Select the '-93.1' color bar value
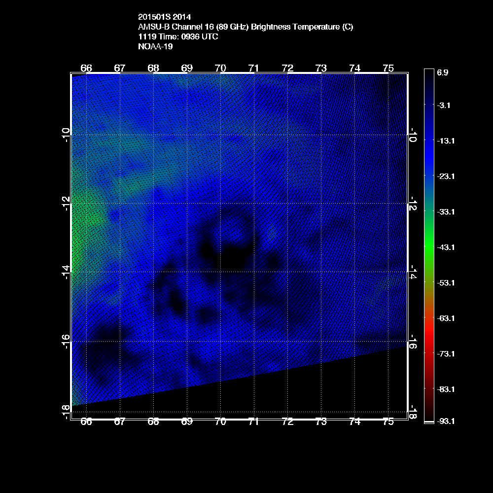 [x=446, y=422]
